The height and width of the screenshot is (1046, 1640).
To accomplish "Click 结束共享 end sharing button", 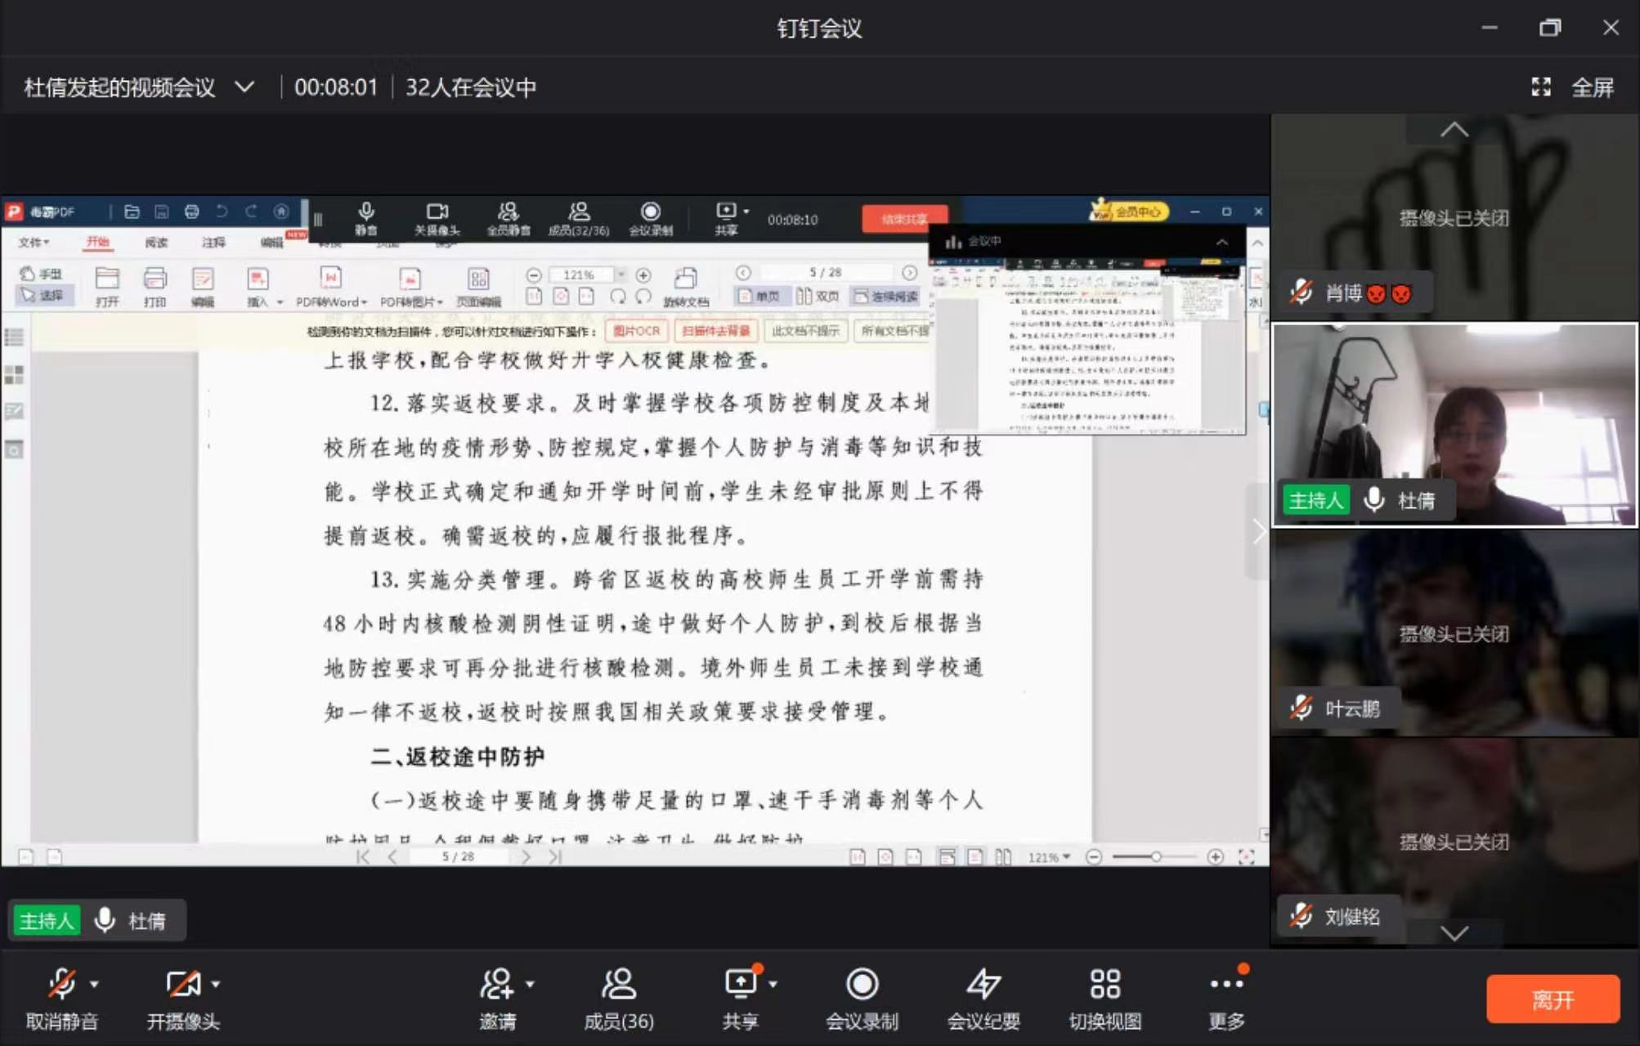I will (904, 219).
